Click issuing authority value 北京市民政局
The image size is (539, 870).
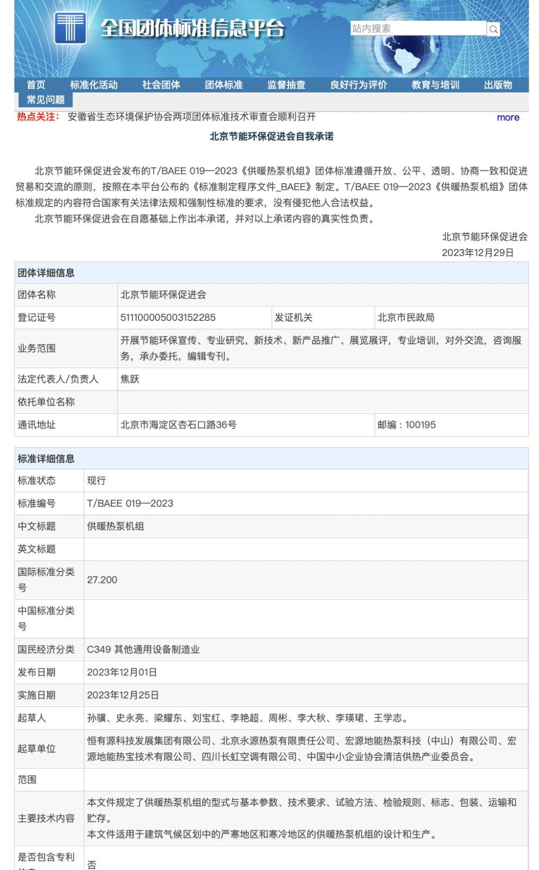406,318
